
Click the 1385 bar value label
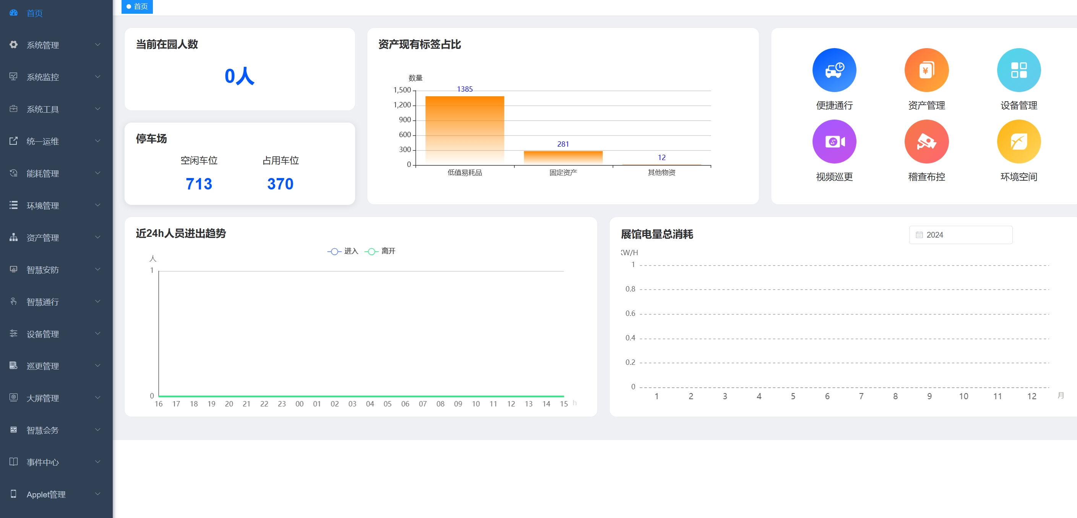tap(464, 89)
